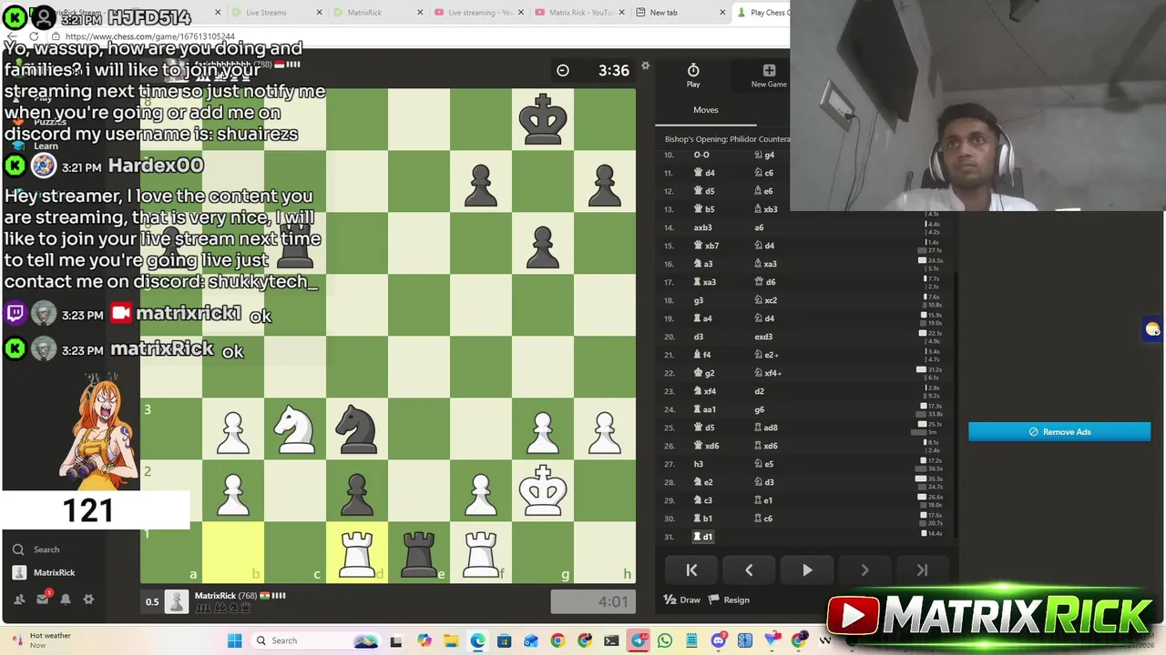Open the Windows Start menu
Image resolution: width=1166 pixels, height=655 pixels.
pos(234,640)
